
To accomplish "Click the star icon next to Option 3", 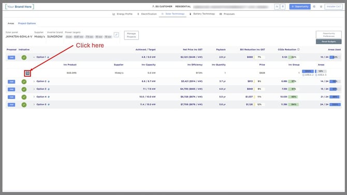I will coord(49,89).
